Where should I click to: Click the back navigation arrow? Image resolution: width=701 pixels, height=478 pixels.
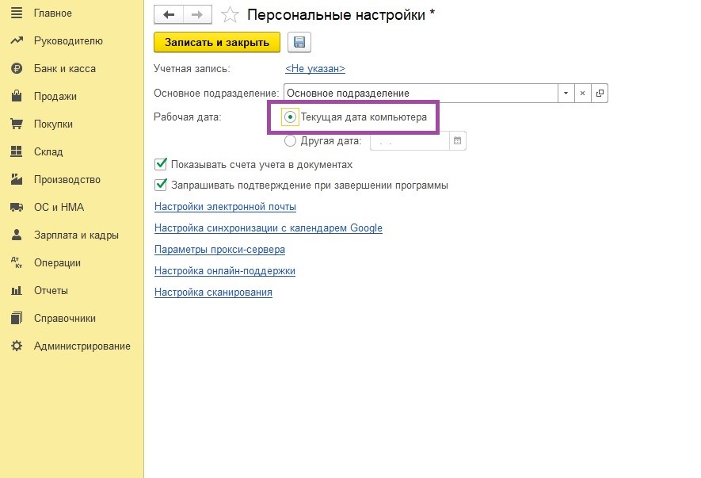(x=168, y=14)
